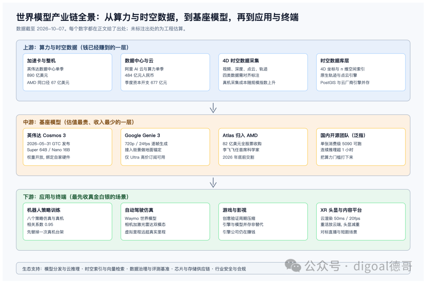Click the value "相关系数 0.95"
The height and width of the screenshot is (283, 426).
40,224
